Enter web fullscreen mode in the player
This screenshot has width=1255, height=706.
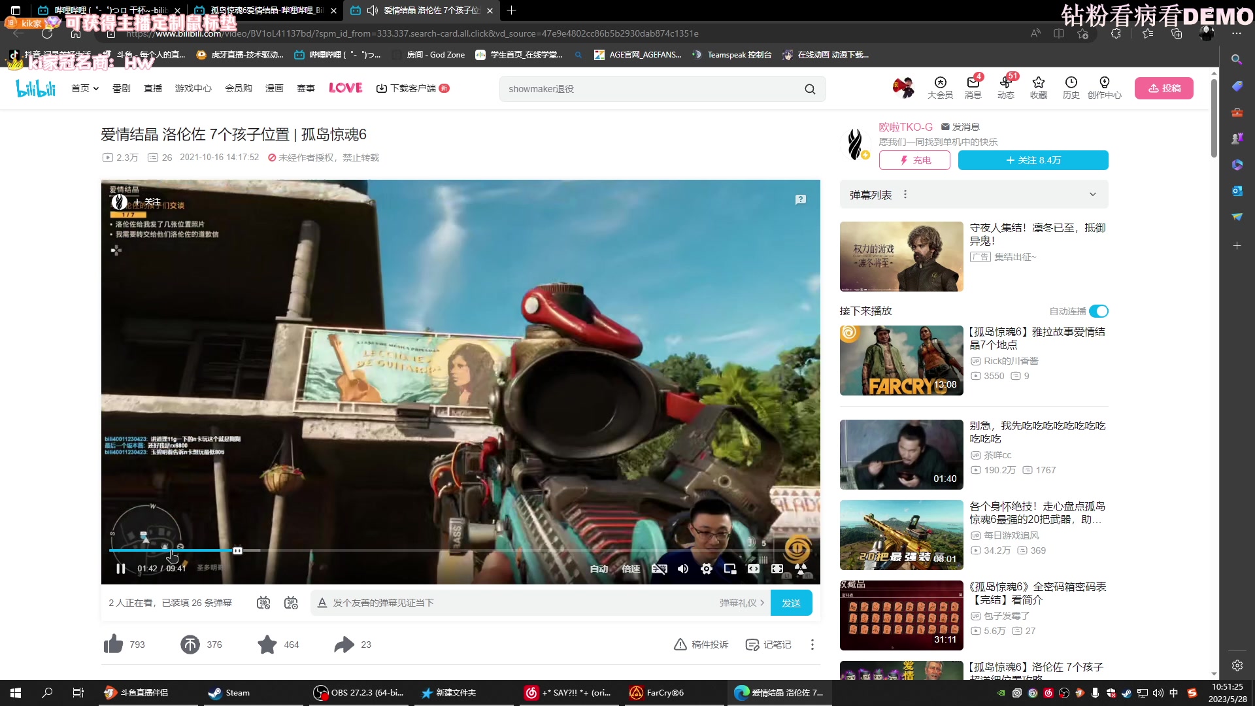[777, 569]
